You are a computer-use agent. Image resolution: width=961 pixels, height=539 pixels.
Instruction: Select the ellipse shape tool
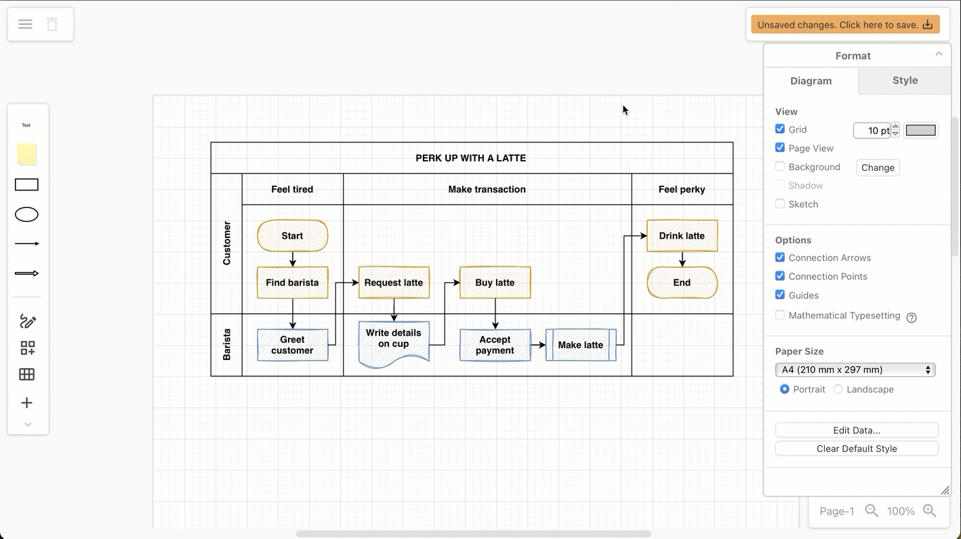tap(26, 214)
